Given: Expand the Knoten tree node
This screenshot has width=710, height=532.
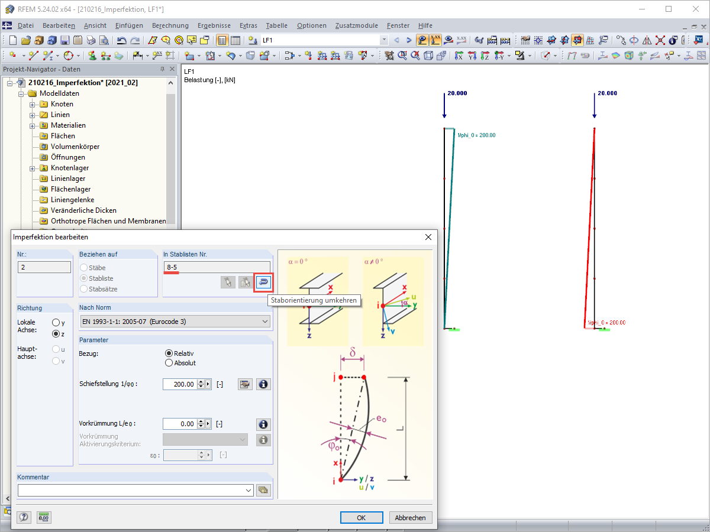Looking at the screenshot, I should pyautogui.click(x=33, y=104).
